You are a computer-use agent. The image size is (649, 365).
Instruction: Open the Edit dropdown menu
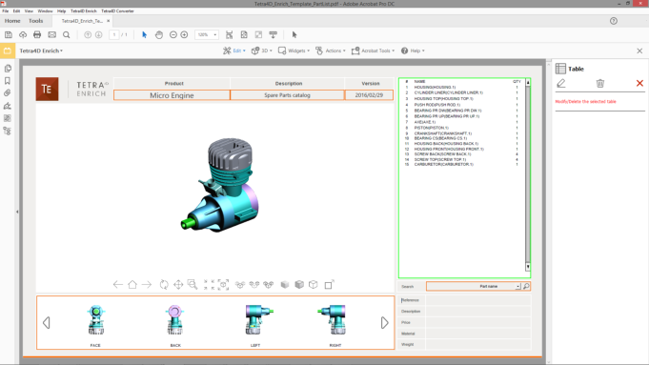click(x=234, y=51)
